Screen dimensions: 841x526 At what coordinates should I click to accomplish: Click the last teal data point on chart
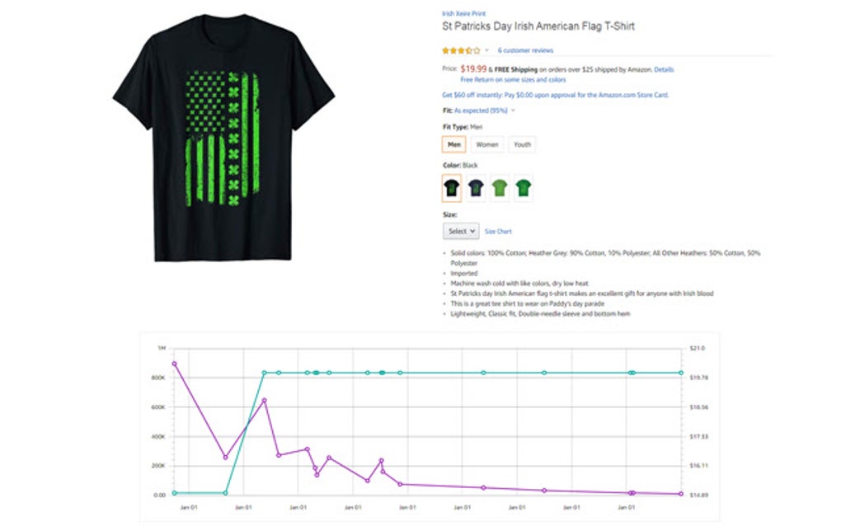(681, 373)
